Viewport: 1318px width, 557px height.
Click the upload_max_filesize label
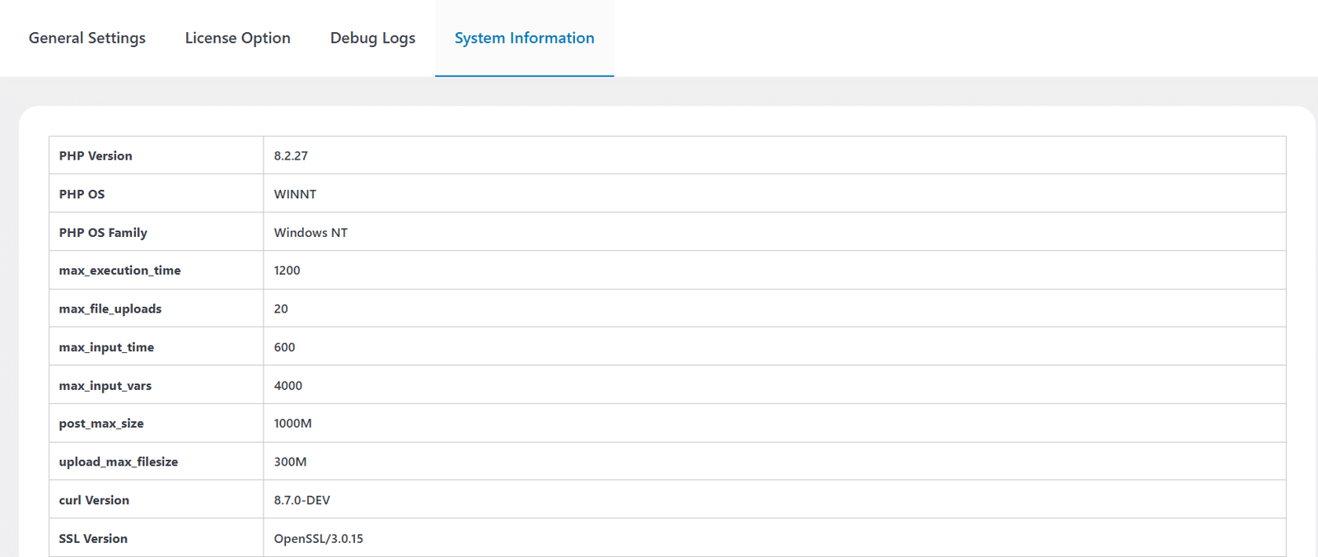pyautogui.click(x=119, y=462)
